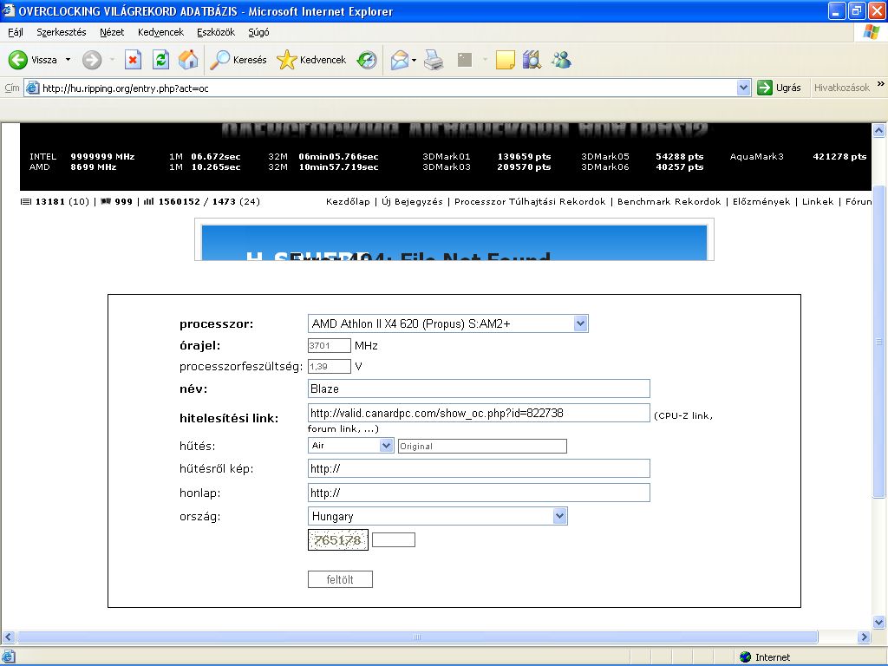Click the hitelesítési link URL field

coord(479,413)
